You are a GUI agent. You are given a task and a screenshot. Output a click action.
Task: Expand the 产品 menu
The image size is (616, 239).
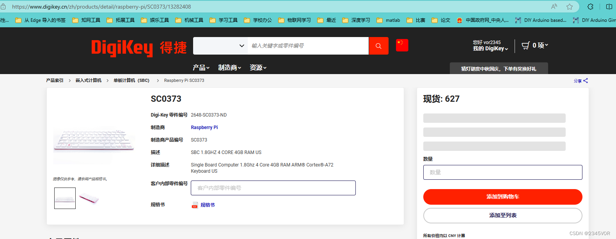click(201, 67)
